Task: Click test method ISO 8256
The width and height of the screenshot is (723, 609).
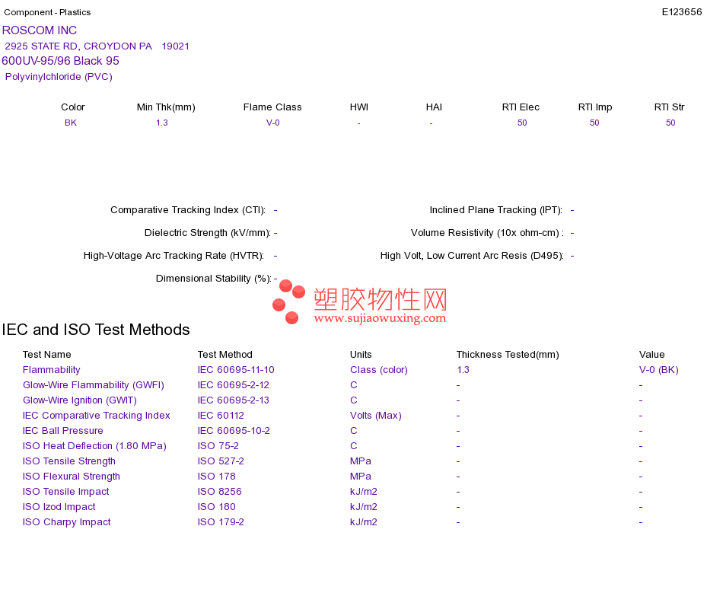Action: click(219, 491)
